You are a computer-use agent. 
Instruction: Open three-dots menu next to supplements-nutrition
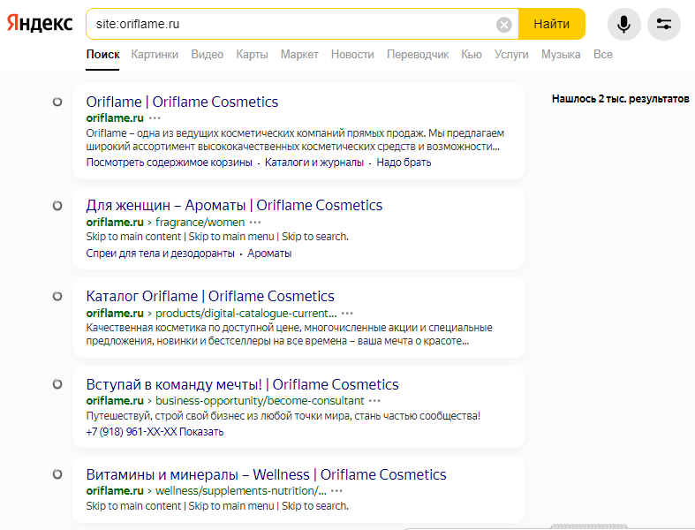tap(336, 491)
